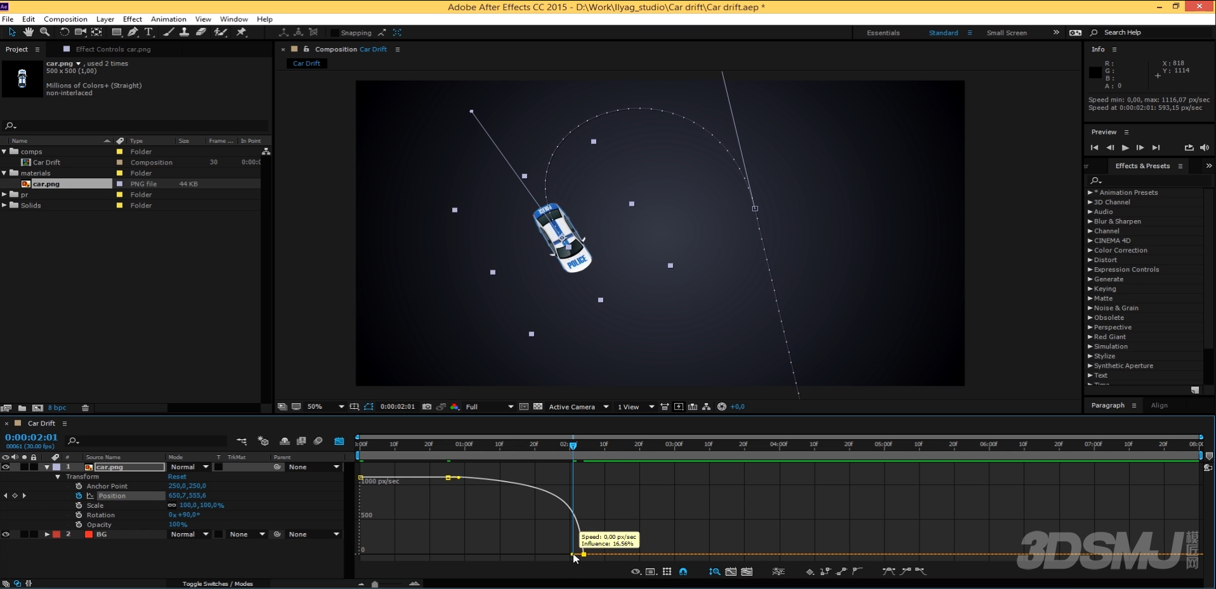Switch to Effect Controls car.png tab

[113, 49]
